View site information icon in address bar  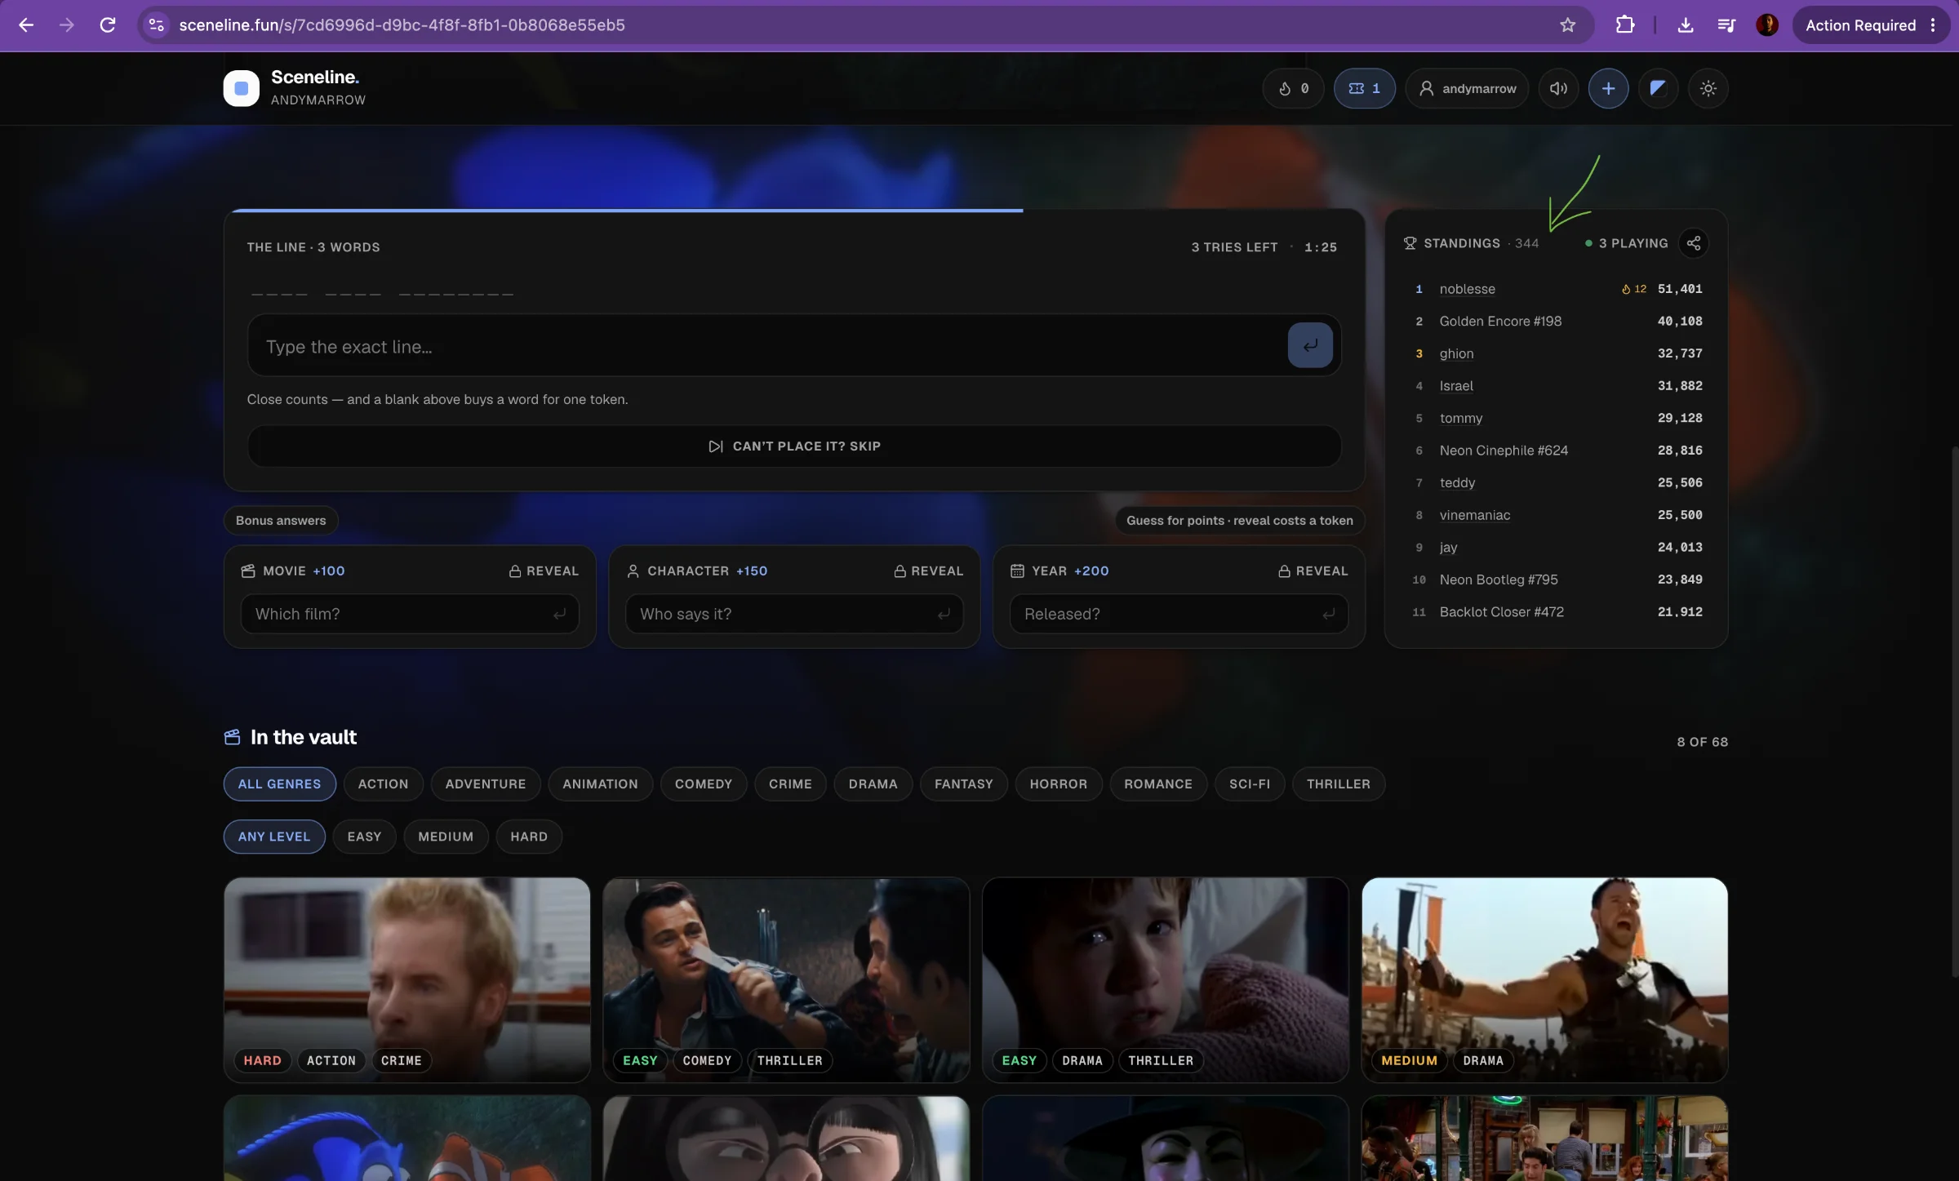coord(157,25)
